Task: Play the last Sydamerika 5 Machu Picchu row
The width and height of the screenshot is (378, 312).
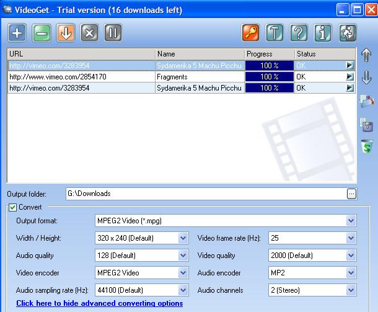Action: point(349,88)
